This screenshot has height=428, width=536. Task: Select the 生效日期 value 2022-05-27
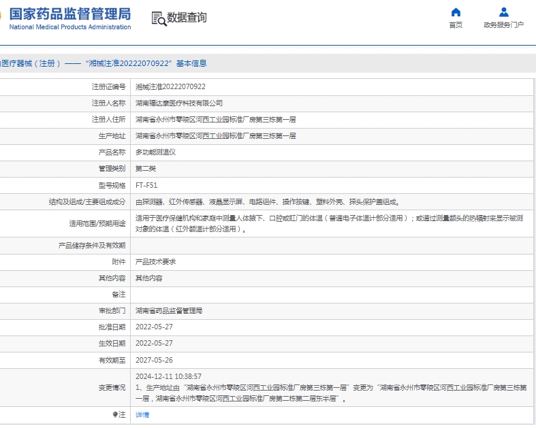click(154, 344)
